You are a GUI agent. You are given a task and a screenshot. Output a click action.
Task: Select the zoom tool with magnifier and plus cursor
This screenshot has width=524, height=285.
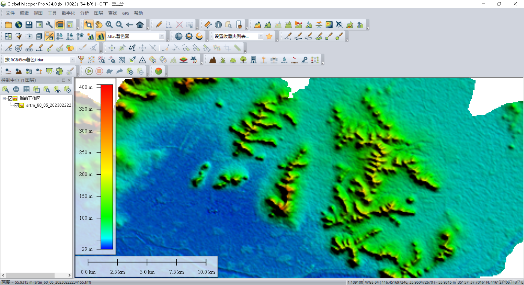pos(88,25)
